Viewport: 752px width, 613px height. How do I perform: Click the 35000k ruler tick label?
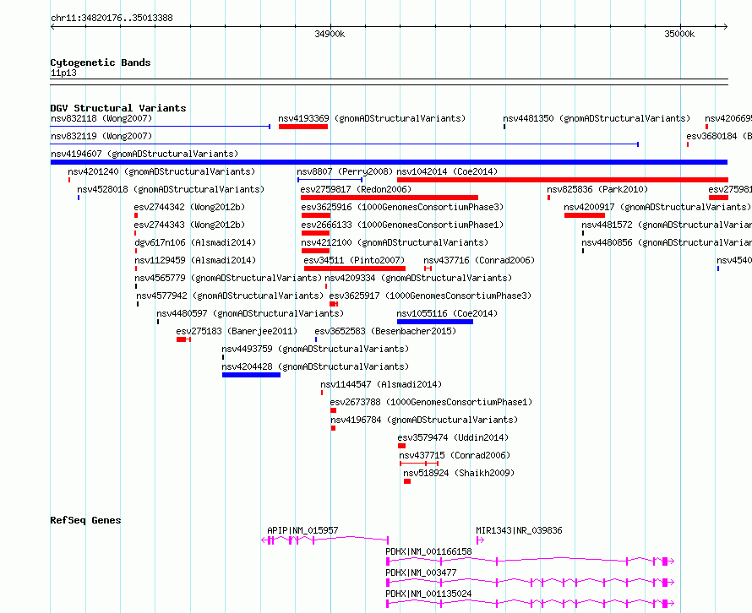(x=679, y=34)
